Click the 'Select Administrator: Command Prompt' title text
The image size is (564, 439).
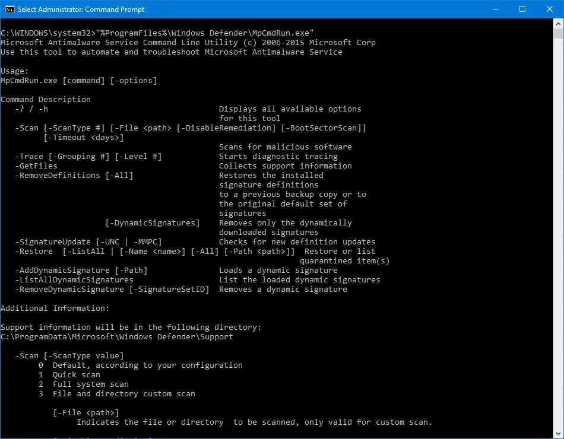(x=81, y=9)
